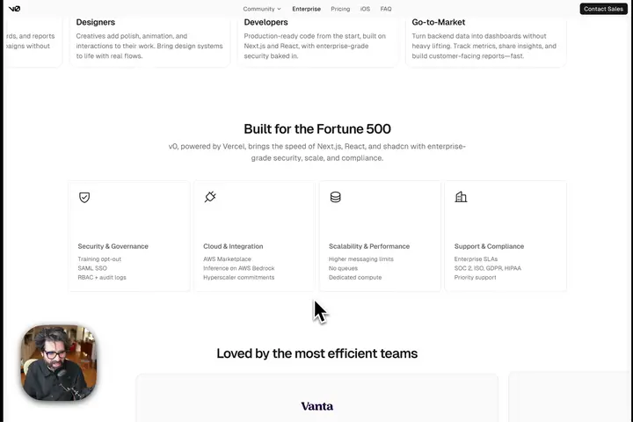This screenshot has height=422, width=633.
Task: Open the FAQ nav link
Action: click(386, 9)
